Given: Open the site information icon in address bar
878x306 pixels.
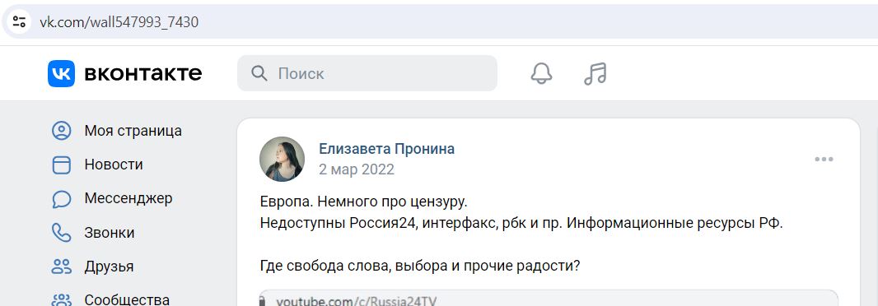Looking at the screenshot, I should pyautogui.click(x=19, y=22).
